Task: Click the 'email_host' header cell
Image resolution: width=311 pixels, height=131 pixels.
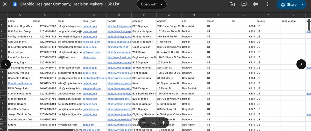Action: pos(94,21)
